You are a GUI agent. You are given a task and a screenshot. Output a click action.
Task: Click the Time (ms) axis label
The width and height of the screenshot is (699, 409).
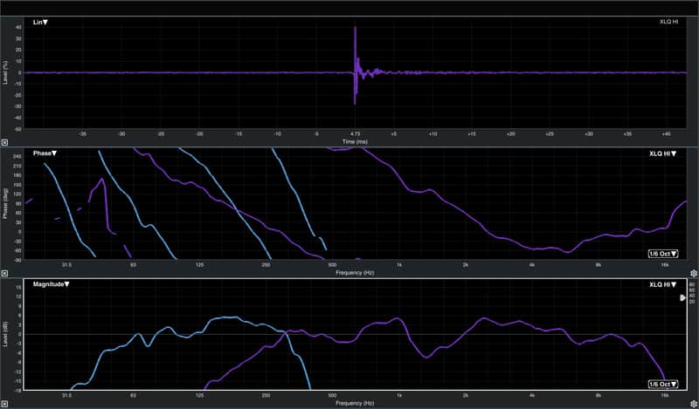(x=355, y=141)
